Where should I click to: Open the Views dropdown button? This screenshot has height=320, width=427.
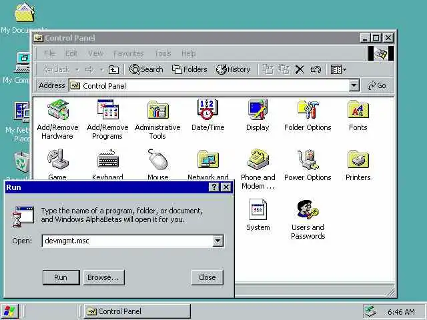[x=338, y=69]
